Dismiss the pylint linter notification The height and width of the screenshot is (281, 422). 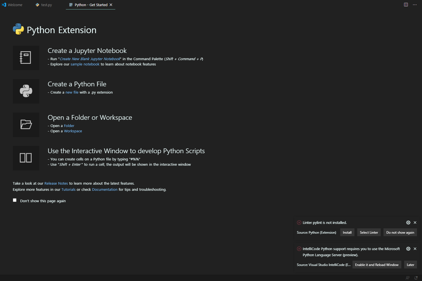(x=415, y=223)
